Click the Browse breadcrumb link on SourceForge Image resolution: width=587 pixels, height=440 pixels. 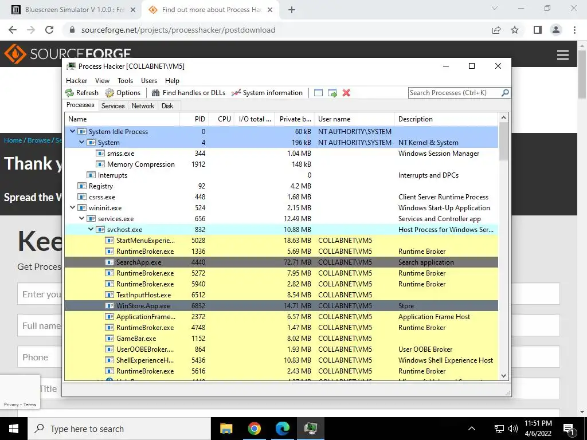(x=39, y=140)
